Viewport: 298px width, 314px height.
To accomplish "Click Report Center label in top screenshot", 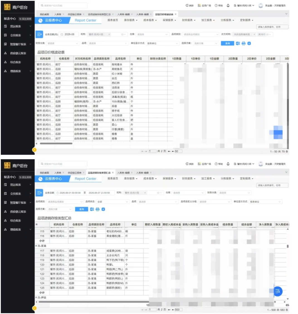I will (86, 20).
